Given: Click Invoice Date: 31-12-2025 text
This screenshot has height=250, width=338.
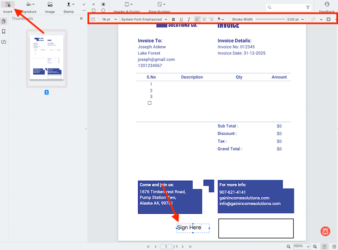Looking at the screenshot, I should [241, 53].
